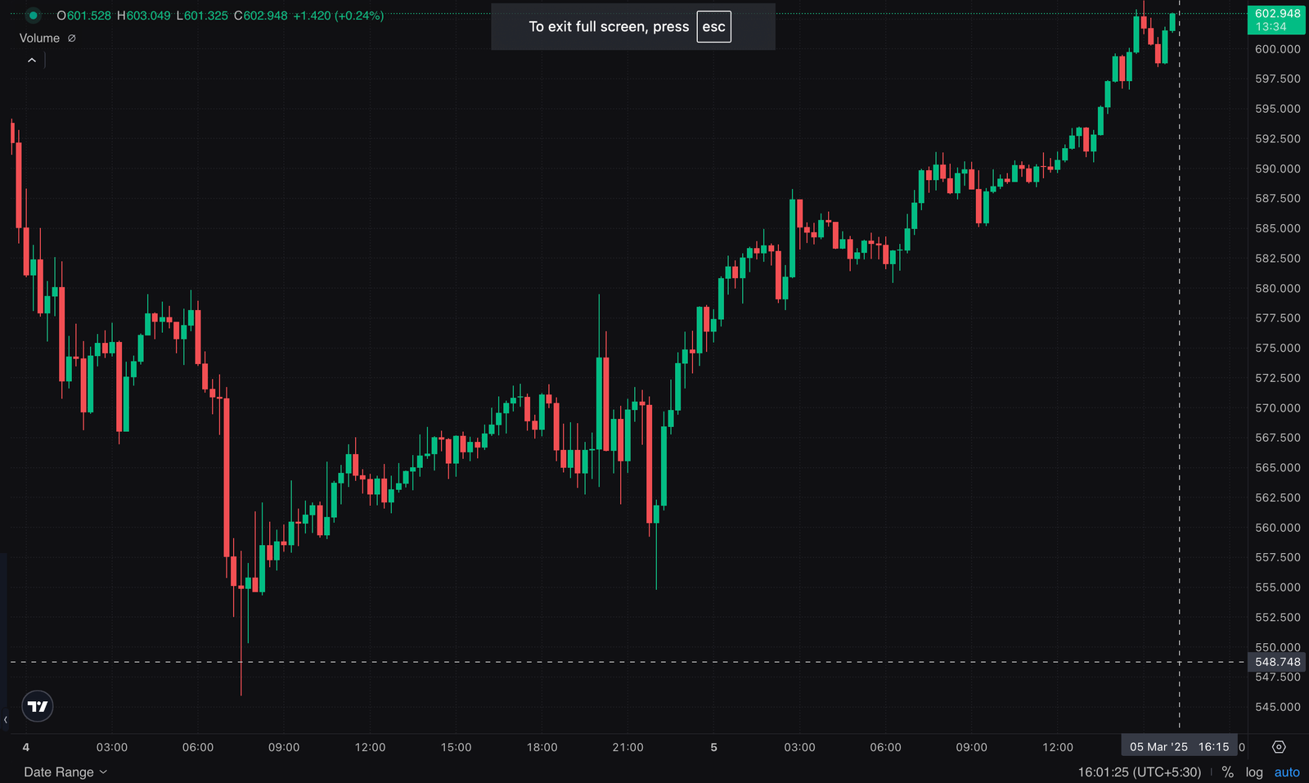Screen dimensions: 1309x783
Task: Click the 590.000 price axis label
Action: click(1277, 169)
